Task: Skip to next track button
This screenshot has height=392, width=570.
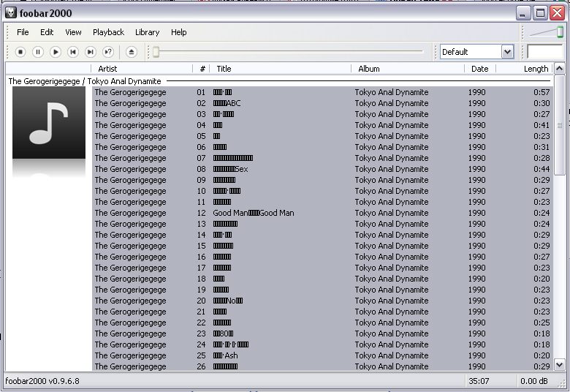Action: (x=91, y=52)
